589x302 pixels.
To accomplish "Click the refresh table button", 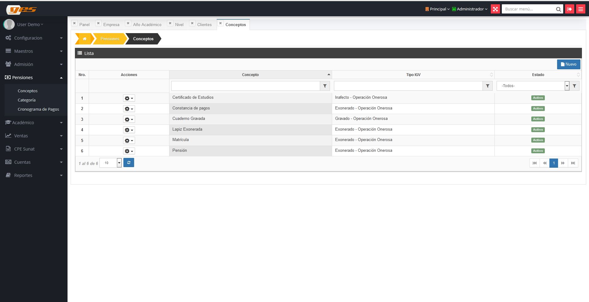I will [129, 162].
